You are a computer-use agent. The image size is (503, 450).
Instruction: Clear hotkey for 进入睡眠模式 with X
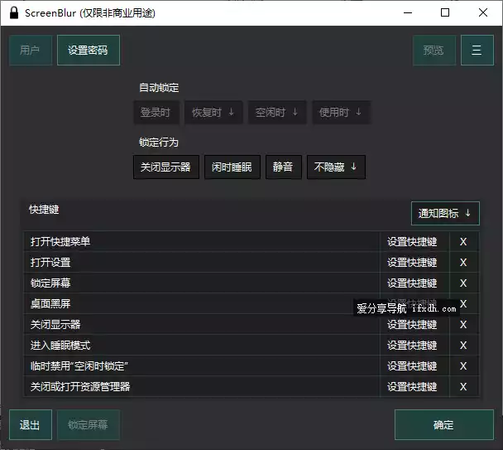click(x=463, y=346)
